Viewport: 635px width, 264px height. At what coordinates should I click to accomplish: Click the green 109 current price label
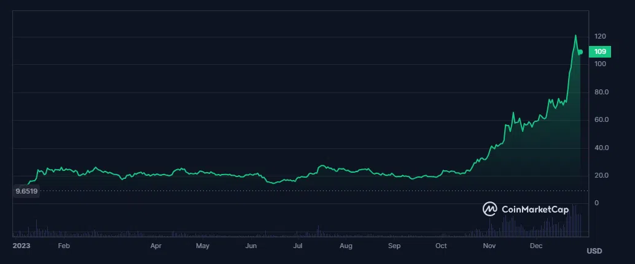coord(600,51)
